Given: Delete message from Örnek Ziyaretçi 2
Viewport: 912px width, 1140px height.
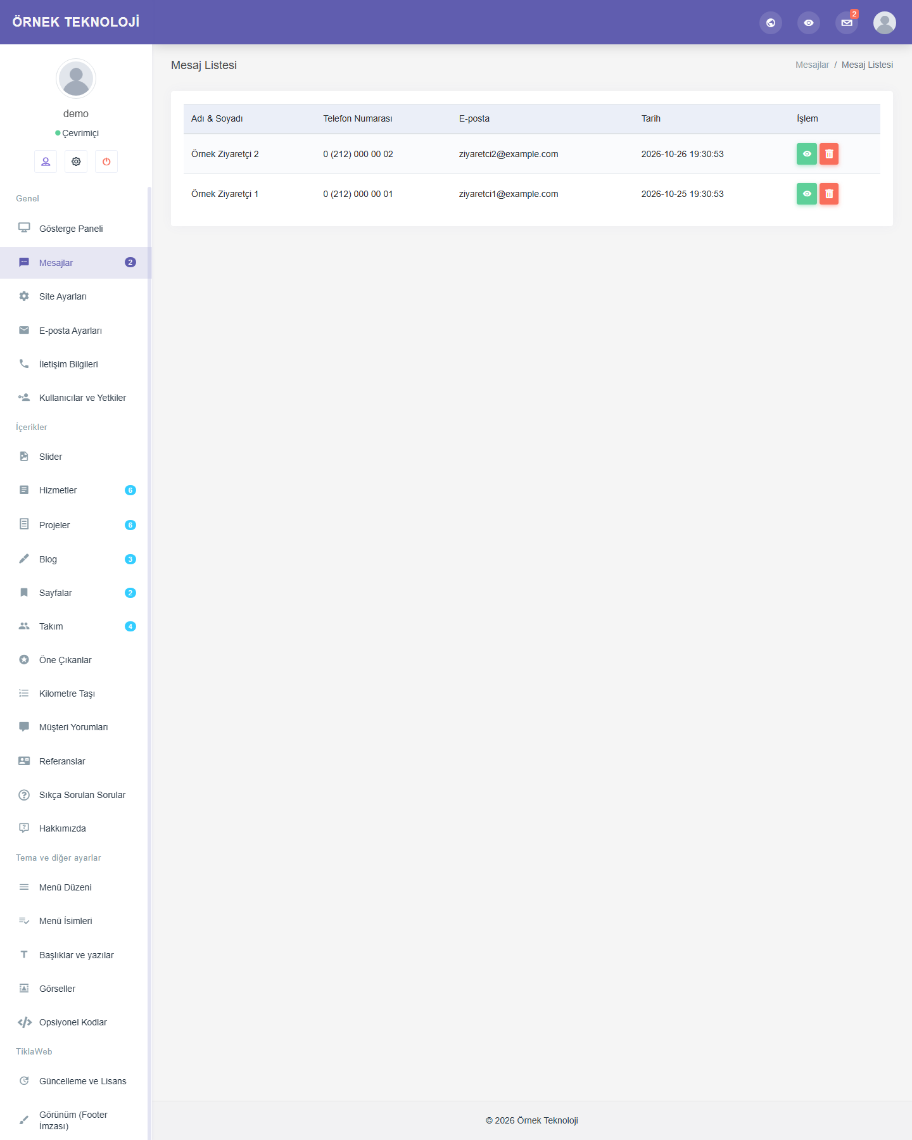Looking at the screenshot, I should coord(829,154).
